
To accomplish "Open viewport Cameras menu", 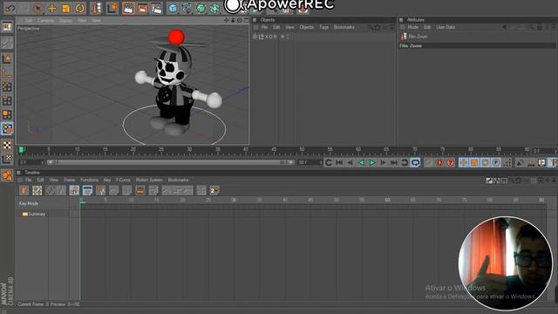I will click(x=45, y=21).
